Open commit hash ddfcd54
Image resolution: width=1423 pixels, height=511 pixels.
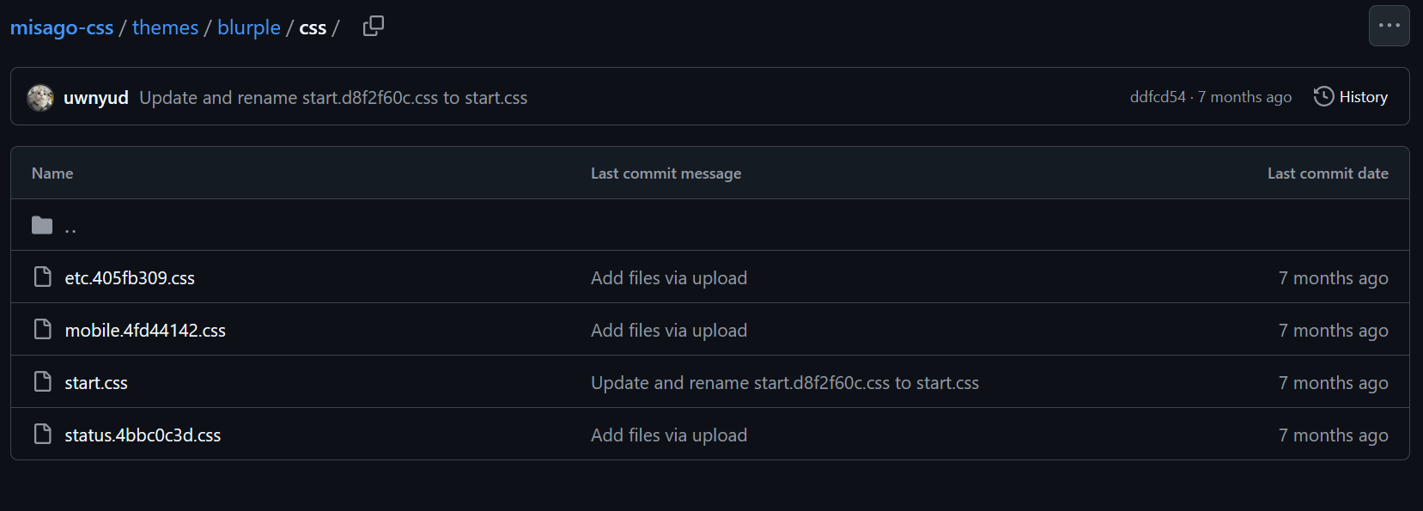point(1157,97)
